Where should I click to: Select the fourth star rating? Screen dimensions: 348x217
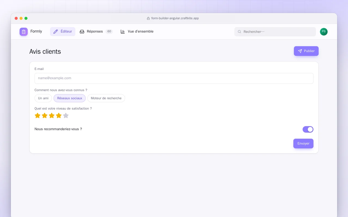pyautogui.click(x=59, y=116)
